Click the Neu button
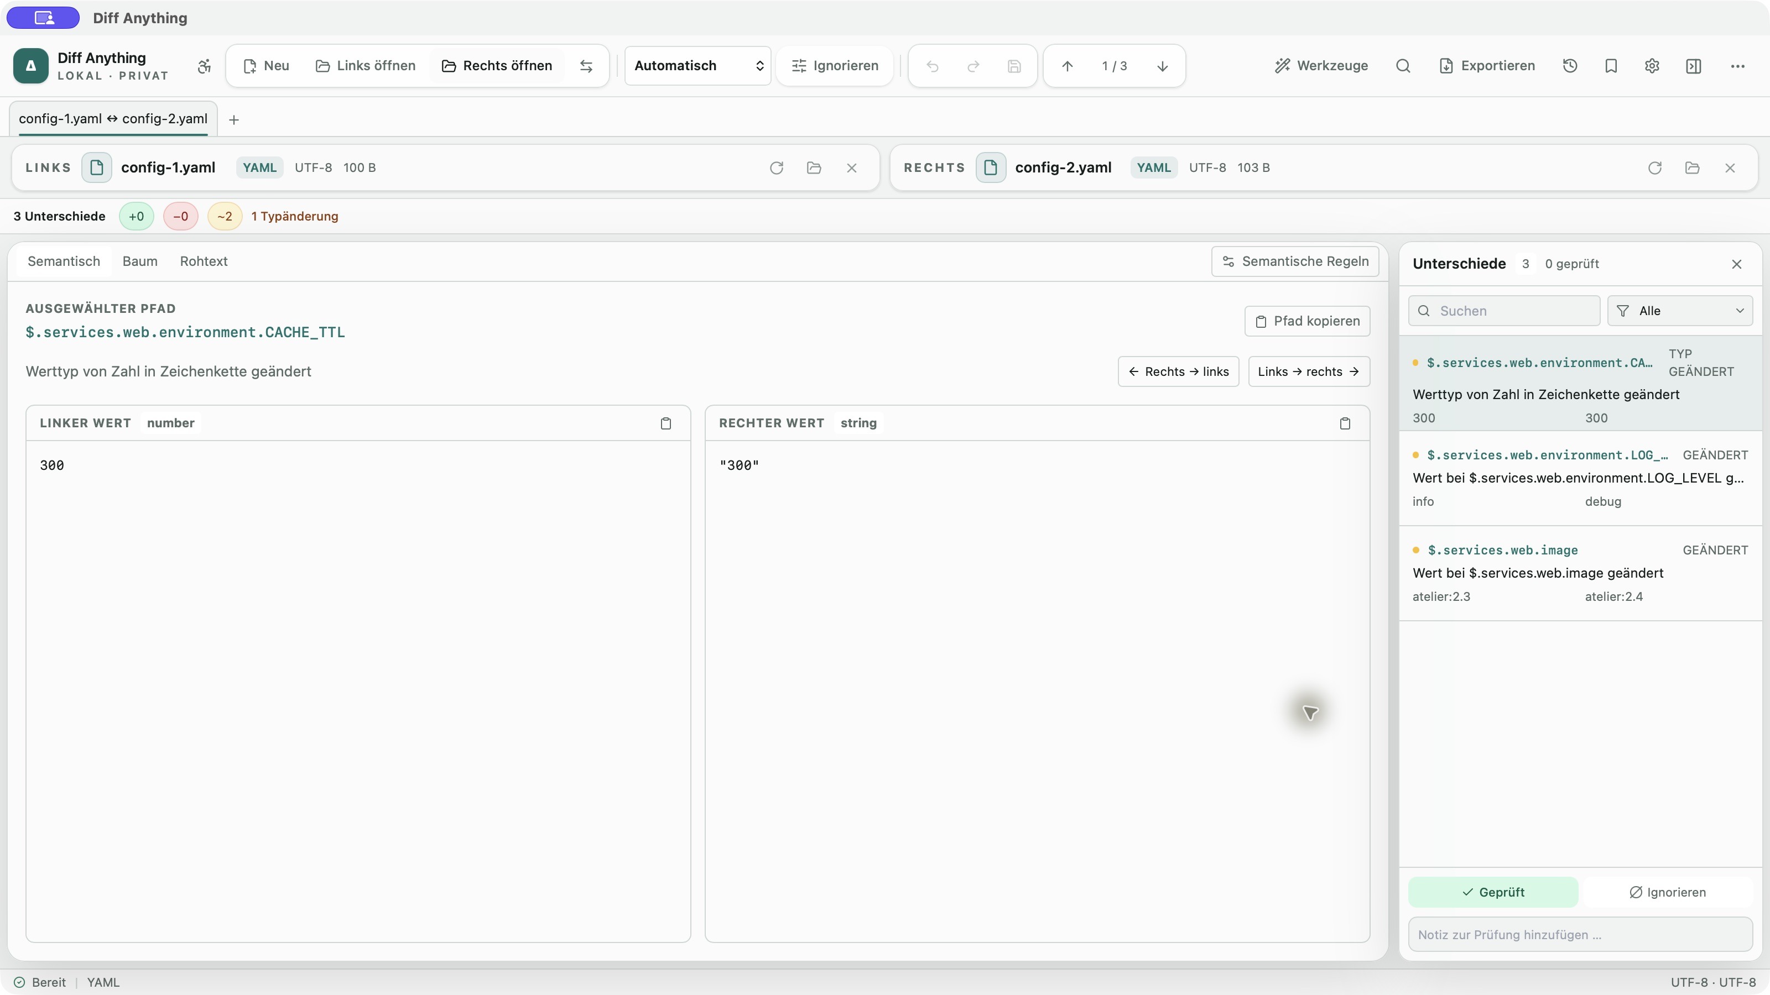This screenshot has width=1770, height=995. click(266, 66)
